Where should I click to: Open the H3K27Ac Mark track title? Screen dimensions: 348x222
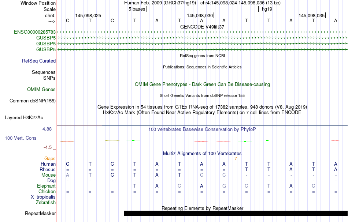[x=202, y=113]
